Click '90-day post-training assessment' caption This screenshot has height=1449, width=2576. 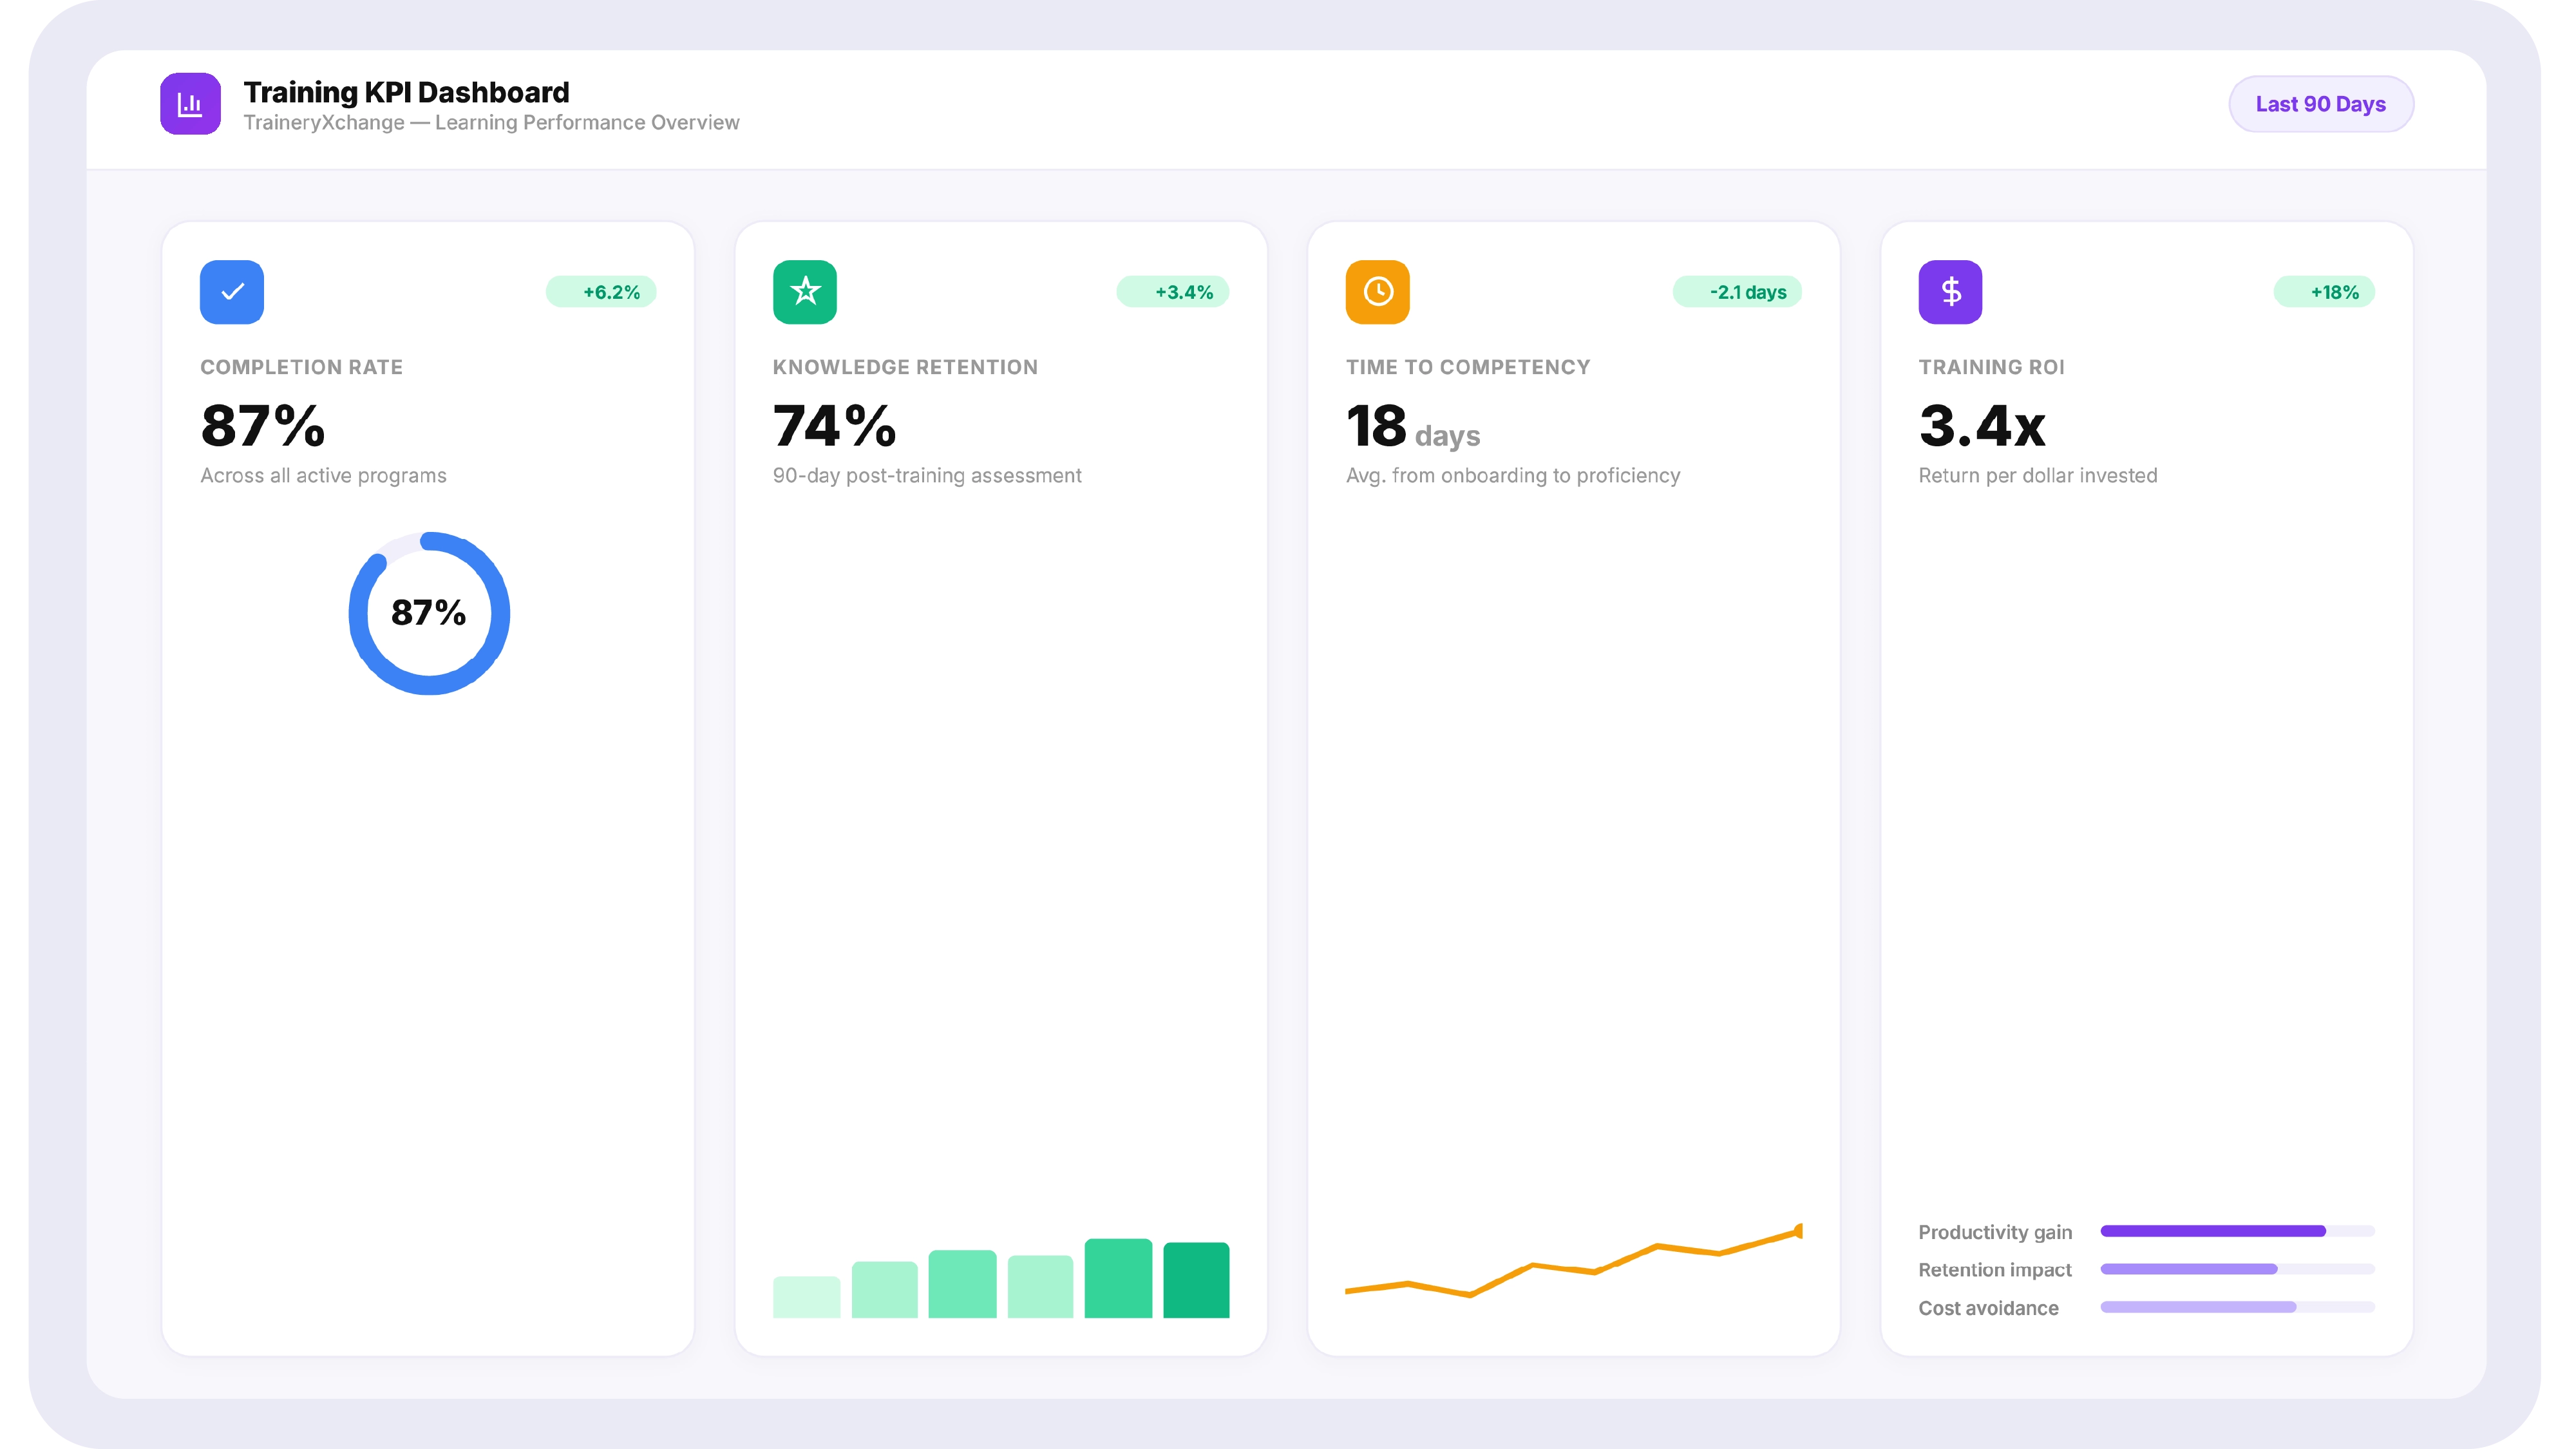click(927, 476)
